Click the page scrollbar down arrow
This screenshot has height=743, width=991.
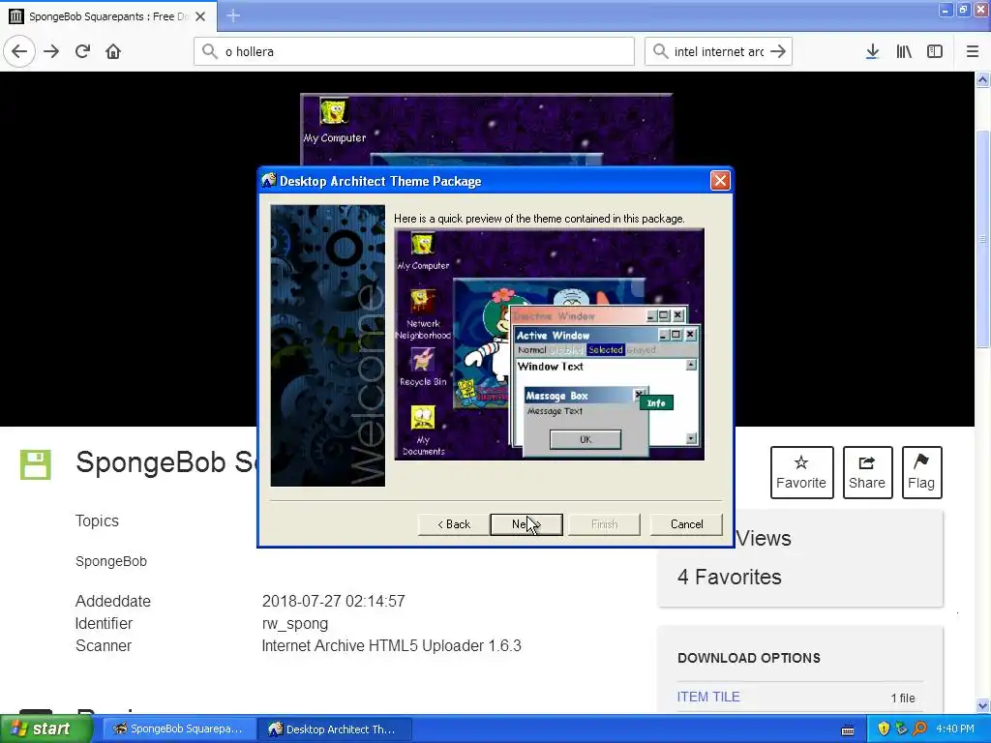click(x=983, y=705)
